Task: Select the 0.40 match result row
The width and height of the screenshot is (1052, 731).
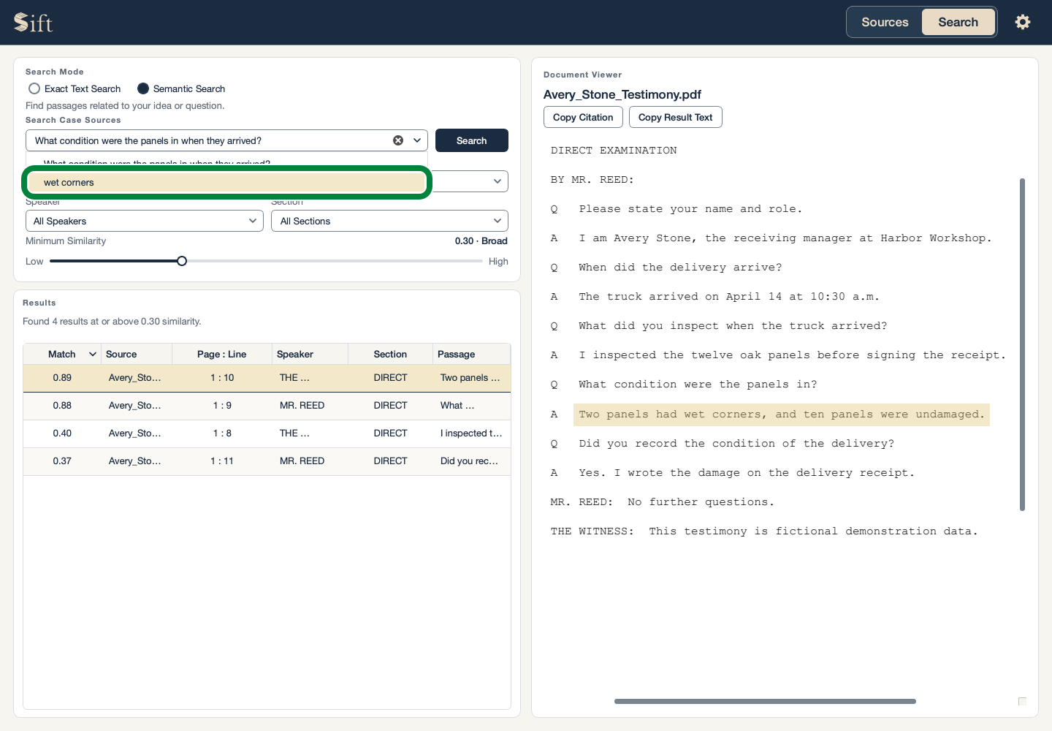Action: click(267, 433)
